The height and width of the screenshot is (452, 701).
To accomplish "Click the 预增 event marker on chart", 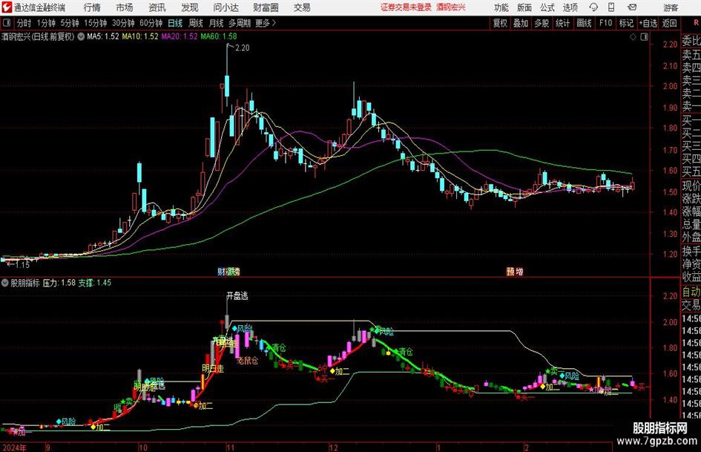I will [515, 272].
